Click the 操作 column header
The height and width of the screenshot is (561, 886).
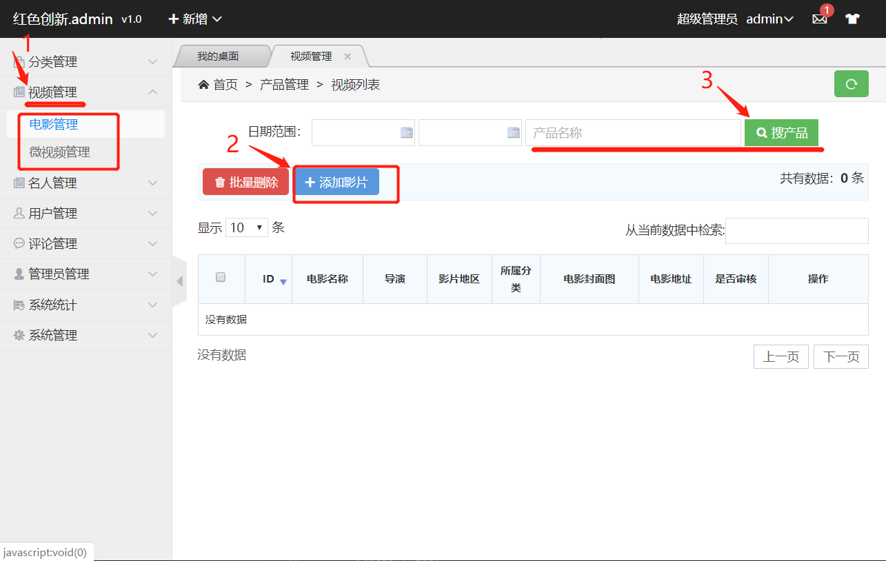(818, 279)
